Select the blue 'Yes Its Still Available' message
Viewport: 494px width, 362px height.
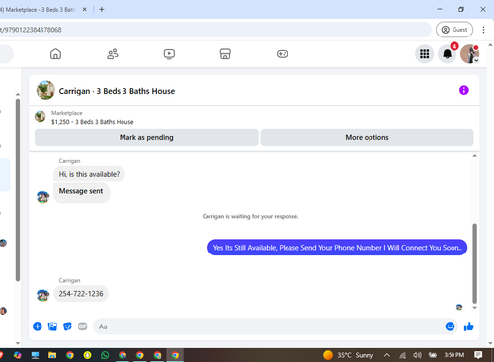pos(338,248)
